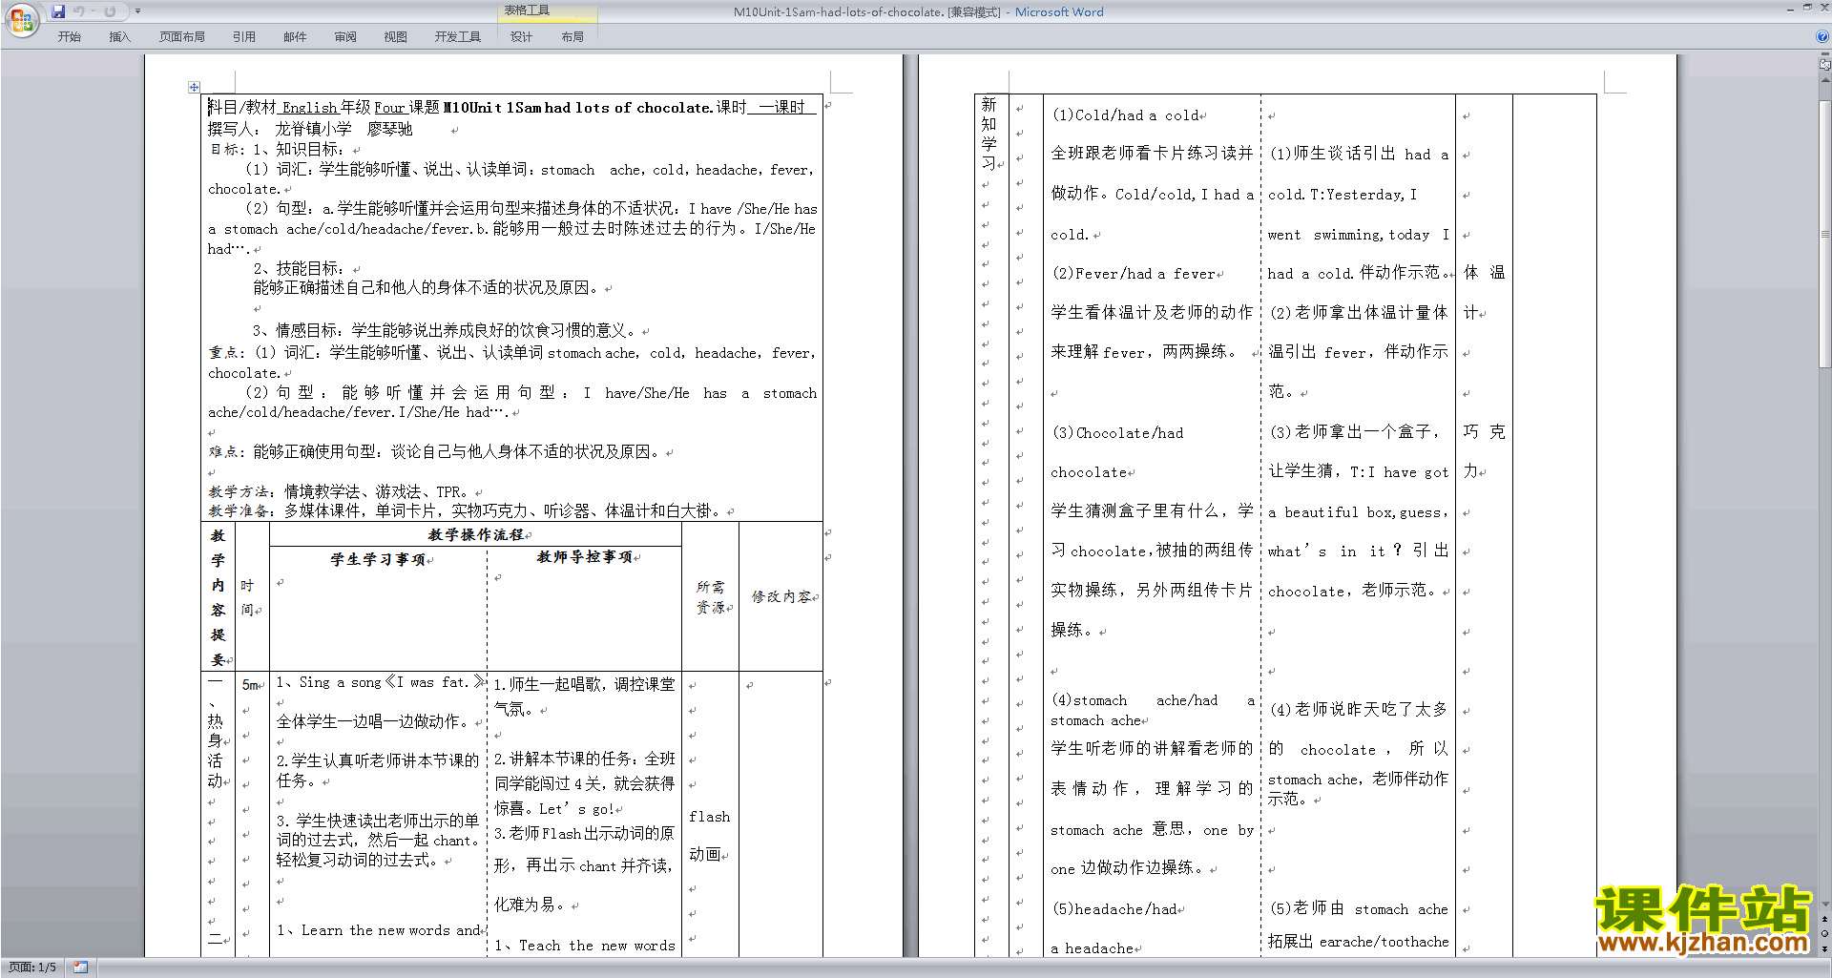Click the macro recording status bar icon
The height and width of the screenshot is (978, 1832).
80,968
